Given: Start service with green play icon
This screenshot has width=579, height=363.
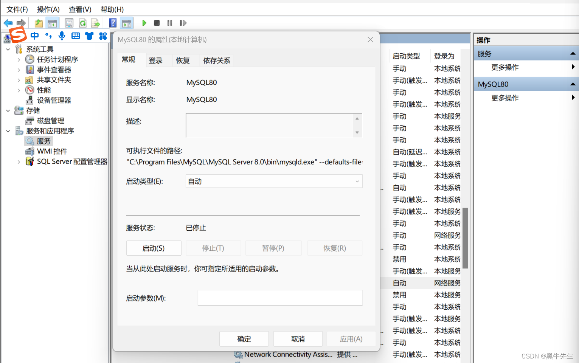Looking at the screenshot, I should click(144, 23).
